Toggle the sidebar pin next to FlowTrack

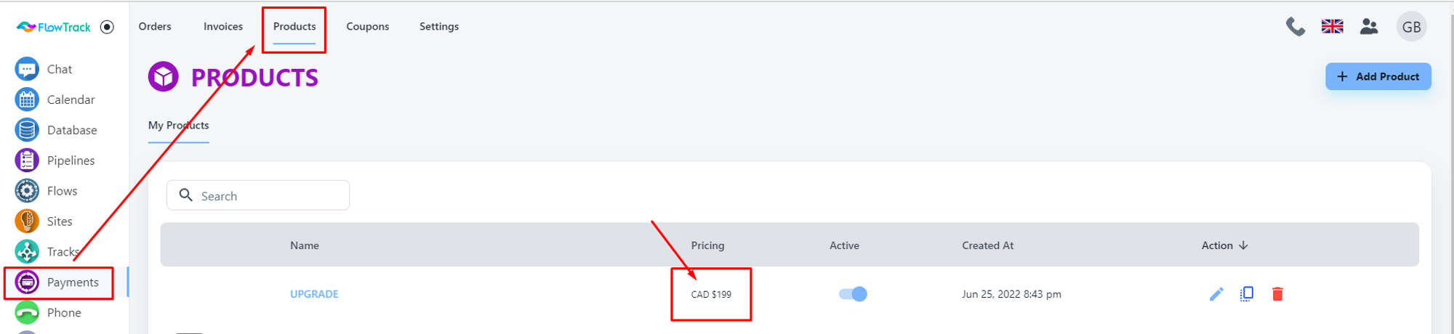[x=107, y=27]
